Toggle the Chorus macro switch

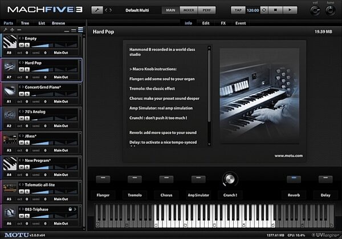pyautogui.click(x=166, y=179)
